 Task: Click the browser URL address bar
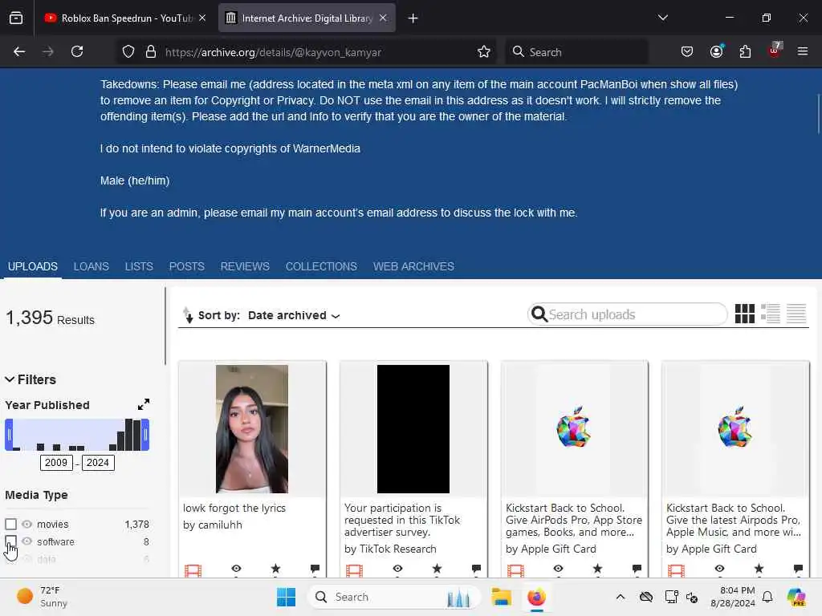tap(306, 52)
